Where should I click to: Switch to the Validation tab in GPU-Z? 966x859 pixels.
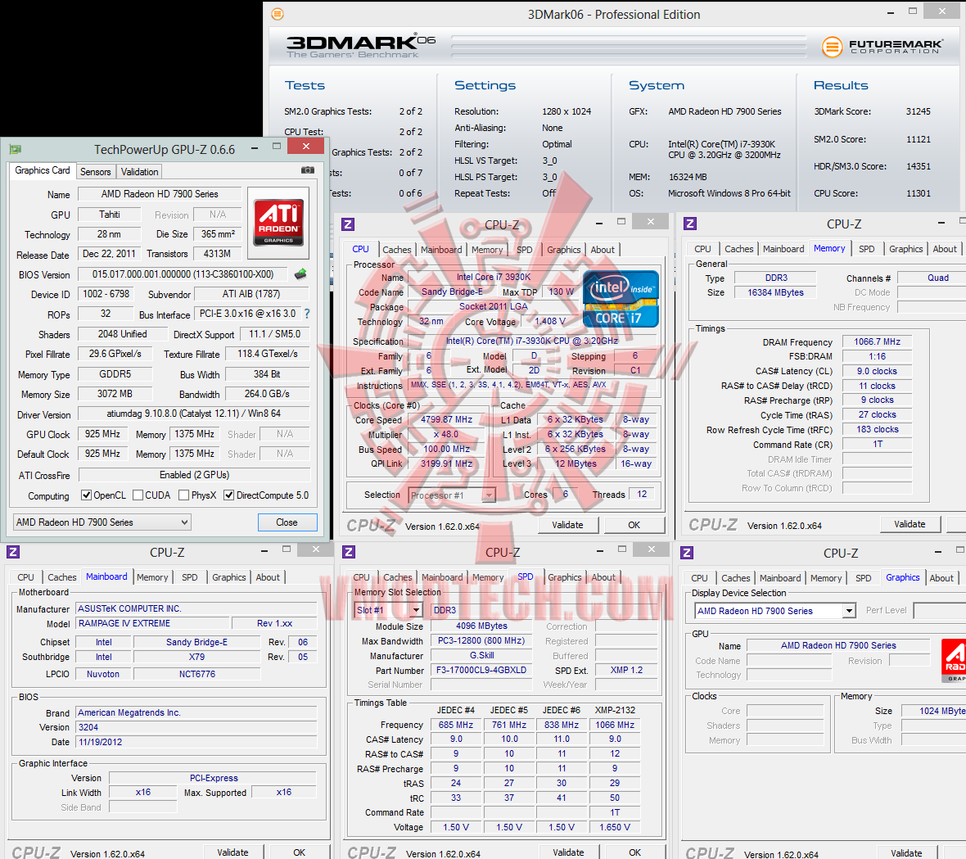click(x=139, y=172)
